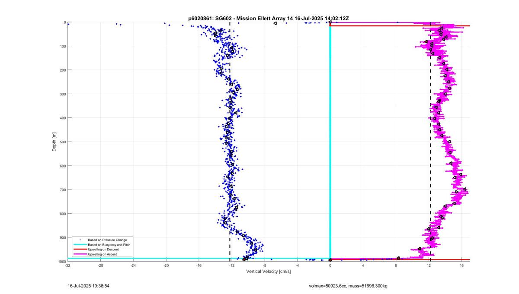Click the -16 tick label on velocity axis

[x=199, y=266]
